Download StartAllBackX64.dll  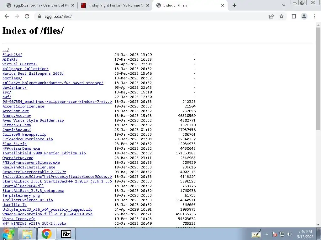click(x=23, y=186)
